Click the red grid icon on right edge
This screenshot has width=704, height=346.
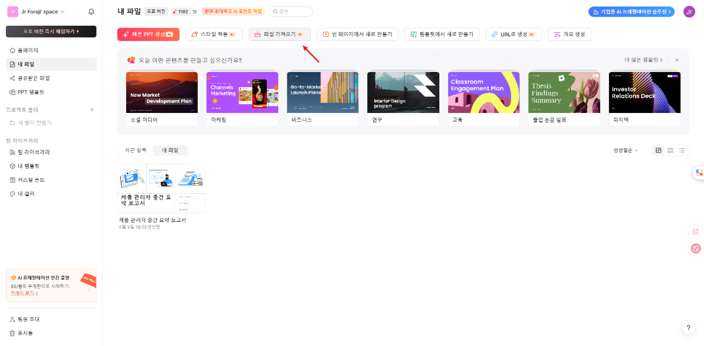[696, 232]
